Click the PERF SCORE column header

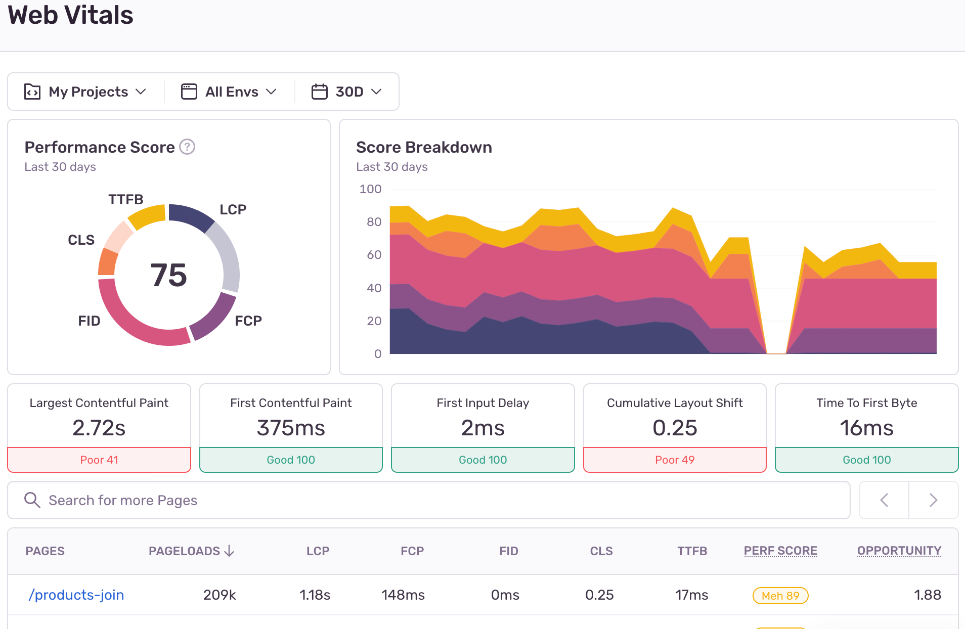[x=780, y=551]
